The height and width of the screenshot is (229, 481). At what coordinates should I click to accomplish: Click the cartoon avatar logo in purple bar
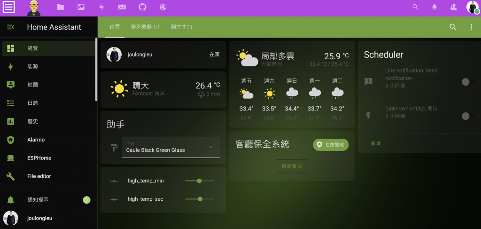tap(34, 8)
